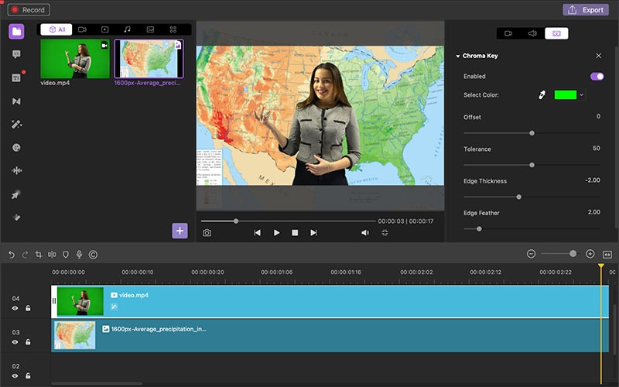Lock track 02
The image size is (619, 387).
point(28,376)
